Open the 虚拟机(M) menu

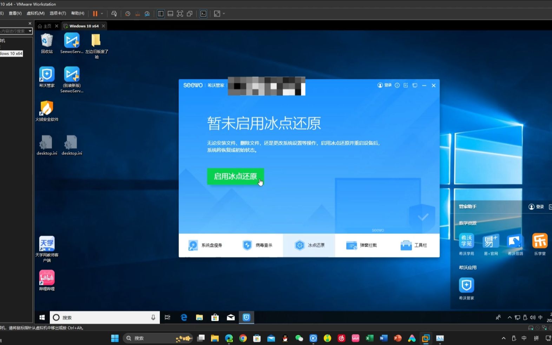pos(35,13)
